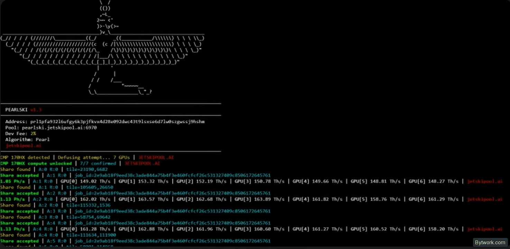Screen dimensions: 510x249
Task: Click GPU[6] 161.29 Th/s reading
Action: (434, 199)
